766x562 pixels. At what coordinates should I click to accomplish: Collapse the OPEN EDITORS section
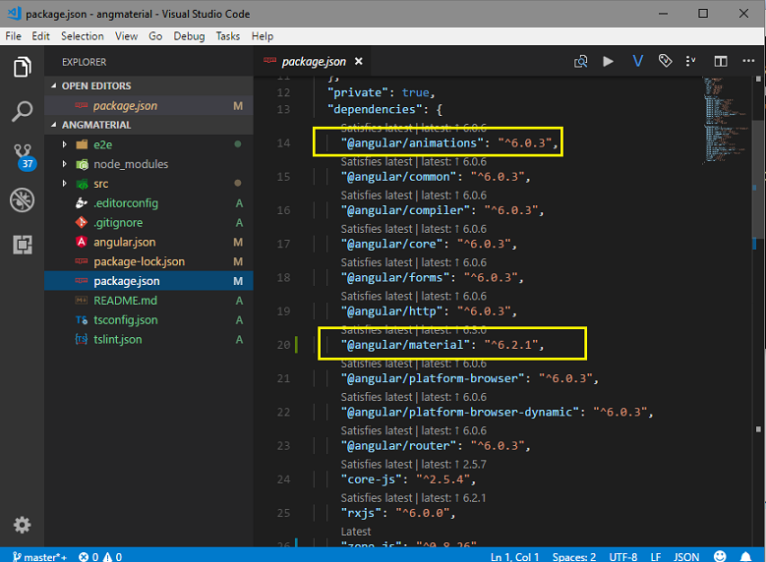coord(148,85)
